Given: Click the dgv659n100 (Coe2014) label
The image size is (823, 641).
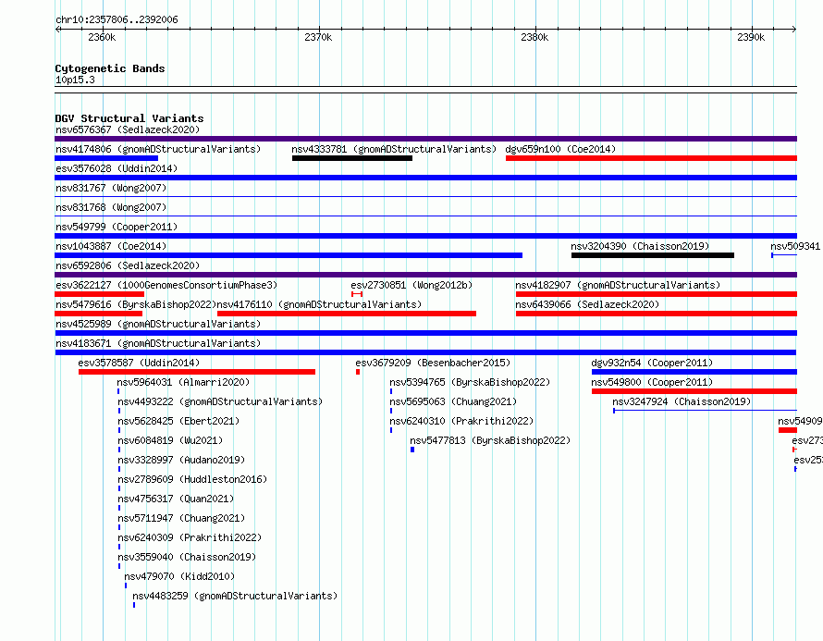Looking at the screenshot, I should (x=560, y=149).
